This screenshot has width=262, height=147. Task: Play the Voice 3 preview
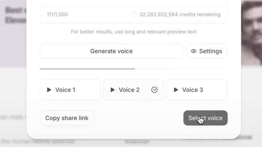point(176,90)
